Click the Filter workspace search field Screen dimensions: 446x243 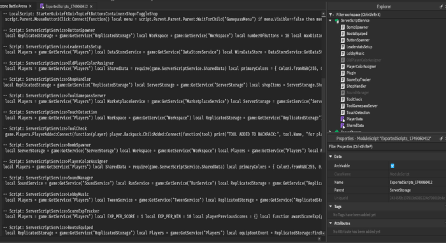[x=387, y=15]
